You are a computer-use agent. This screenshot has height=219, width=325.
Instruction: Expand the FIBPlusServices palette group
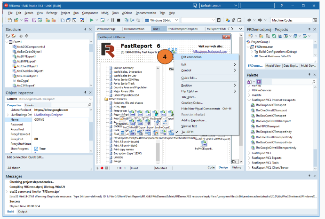pos(249,90)
